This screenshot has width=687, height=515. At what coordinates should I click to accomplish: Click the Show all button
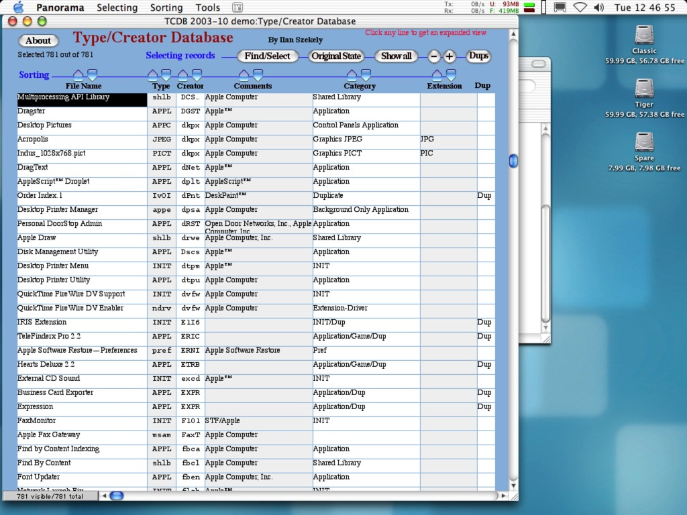tap(396, 56)
